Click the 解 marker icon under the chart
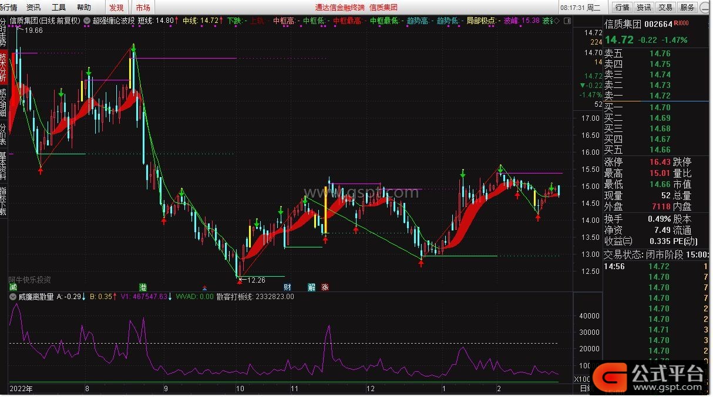Viewport: 713px width, 397px height. [x=311, y=287]
